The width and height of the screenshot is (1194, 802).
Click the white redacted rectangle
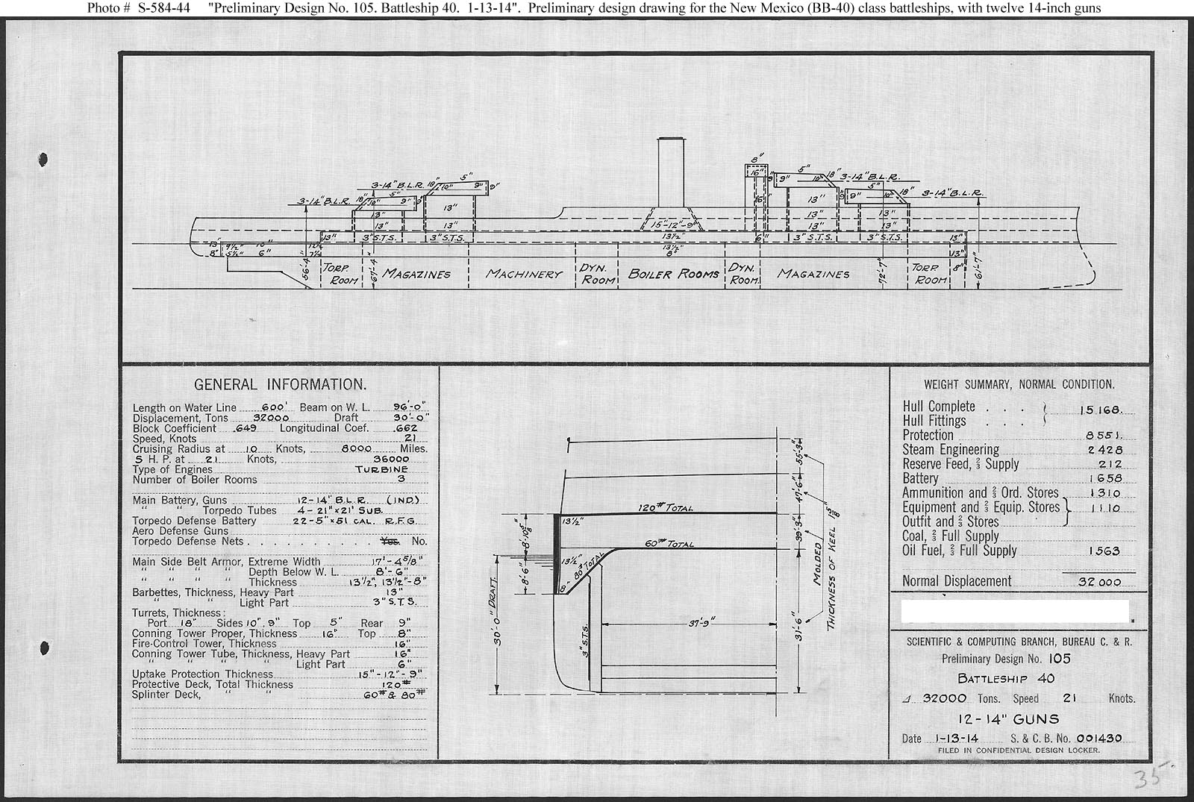[1015, 611]
